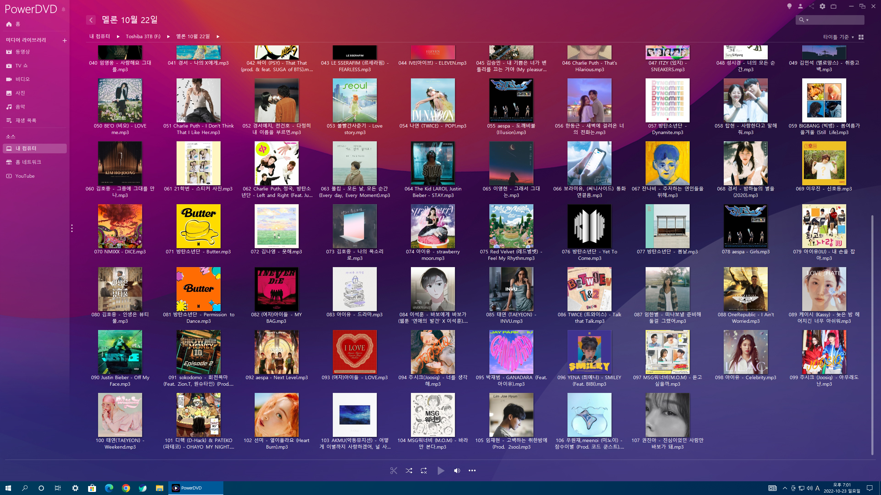Open 음악 in the media library
Viewport: 881px width, 495px height.
(20, 107)
